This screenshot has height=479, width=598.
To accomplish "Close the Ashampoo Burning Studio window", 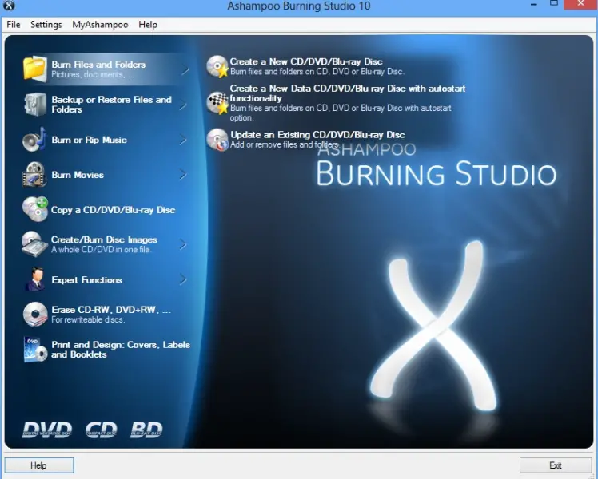I will (x=580, y=5).
